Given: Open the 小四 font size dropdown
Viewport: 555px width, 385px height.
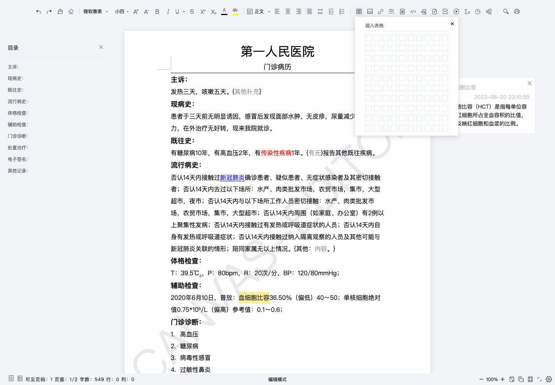Looking at the screenshot, I should point(122,12).
